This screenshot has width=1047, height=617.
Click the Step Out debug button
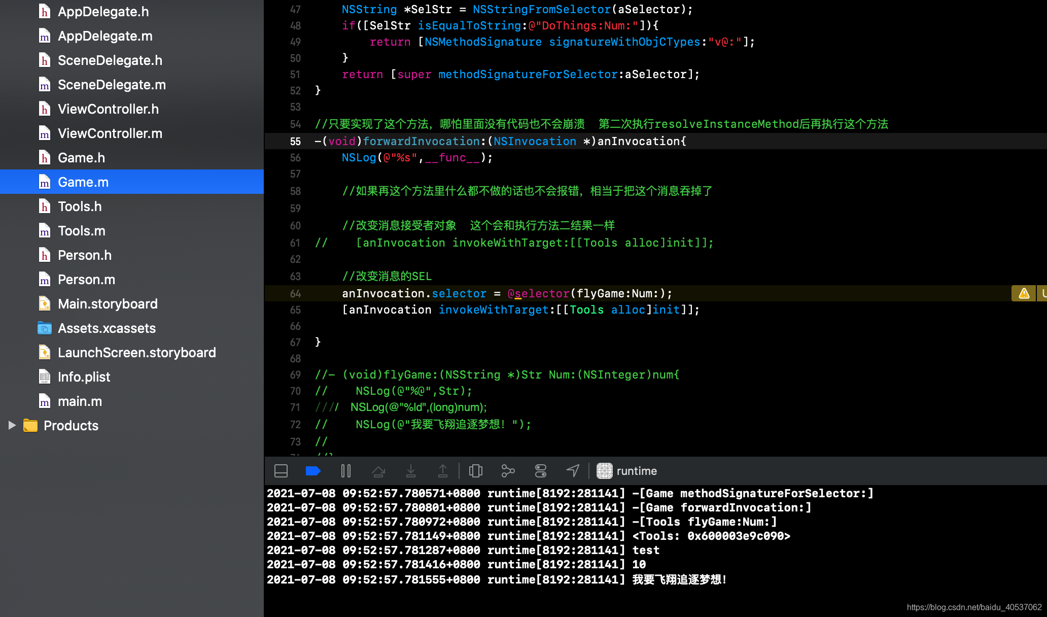pyautogui.click(x=443, y=471)
